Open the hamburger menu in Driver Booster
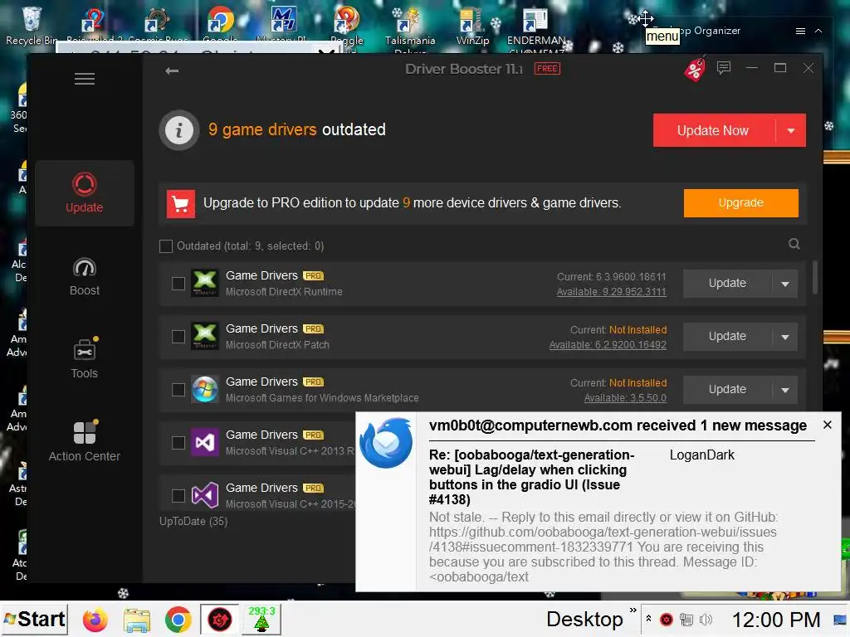Screen dimensions: 850x637 84,79
